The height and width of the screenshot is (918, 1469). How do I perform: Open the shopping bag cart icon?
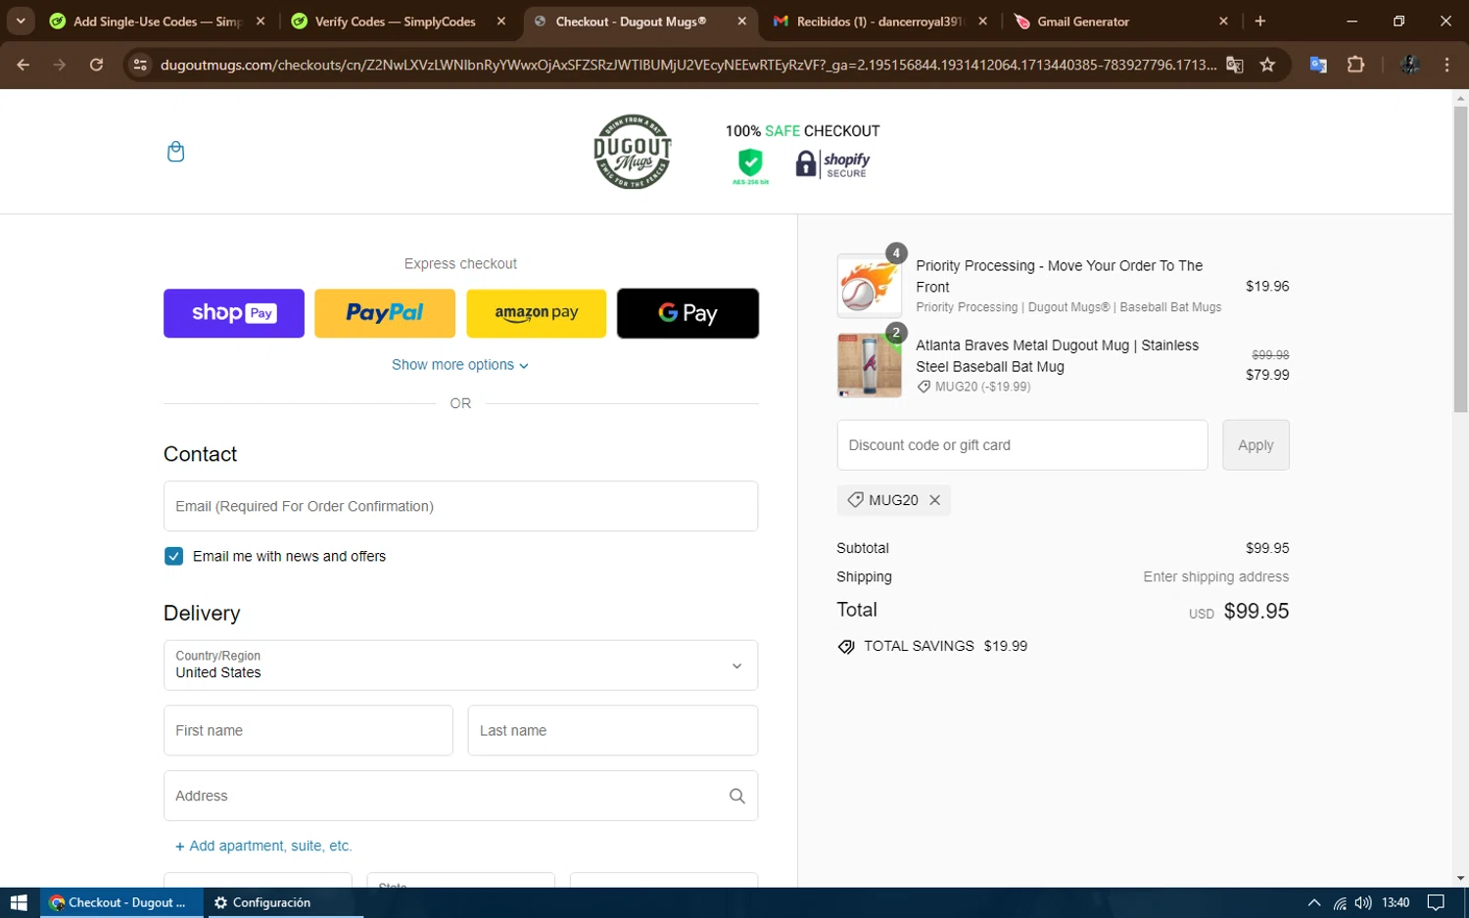point(175,152)
